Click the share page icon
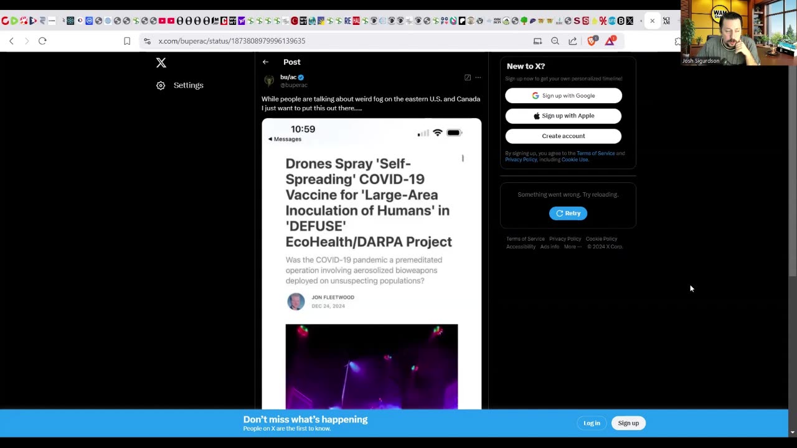 coord(572,41)
